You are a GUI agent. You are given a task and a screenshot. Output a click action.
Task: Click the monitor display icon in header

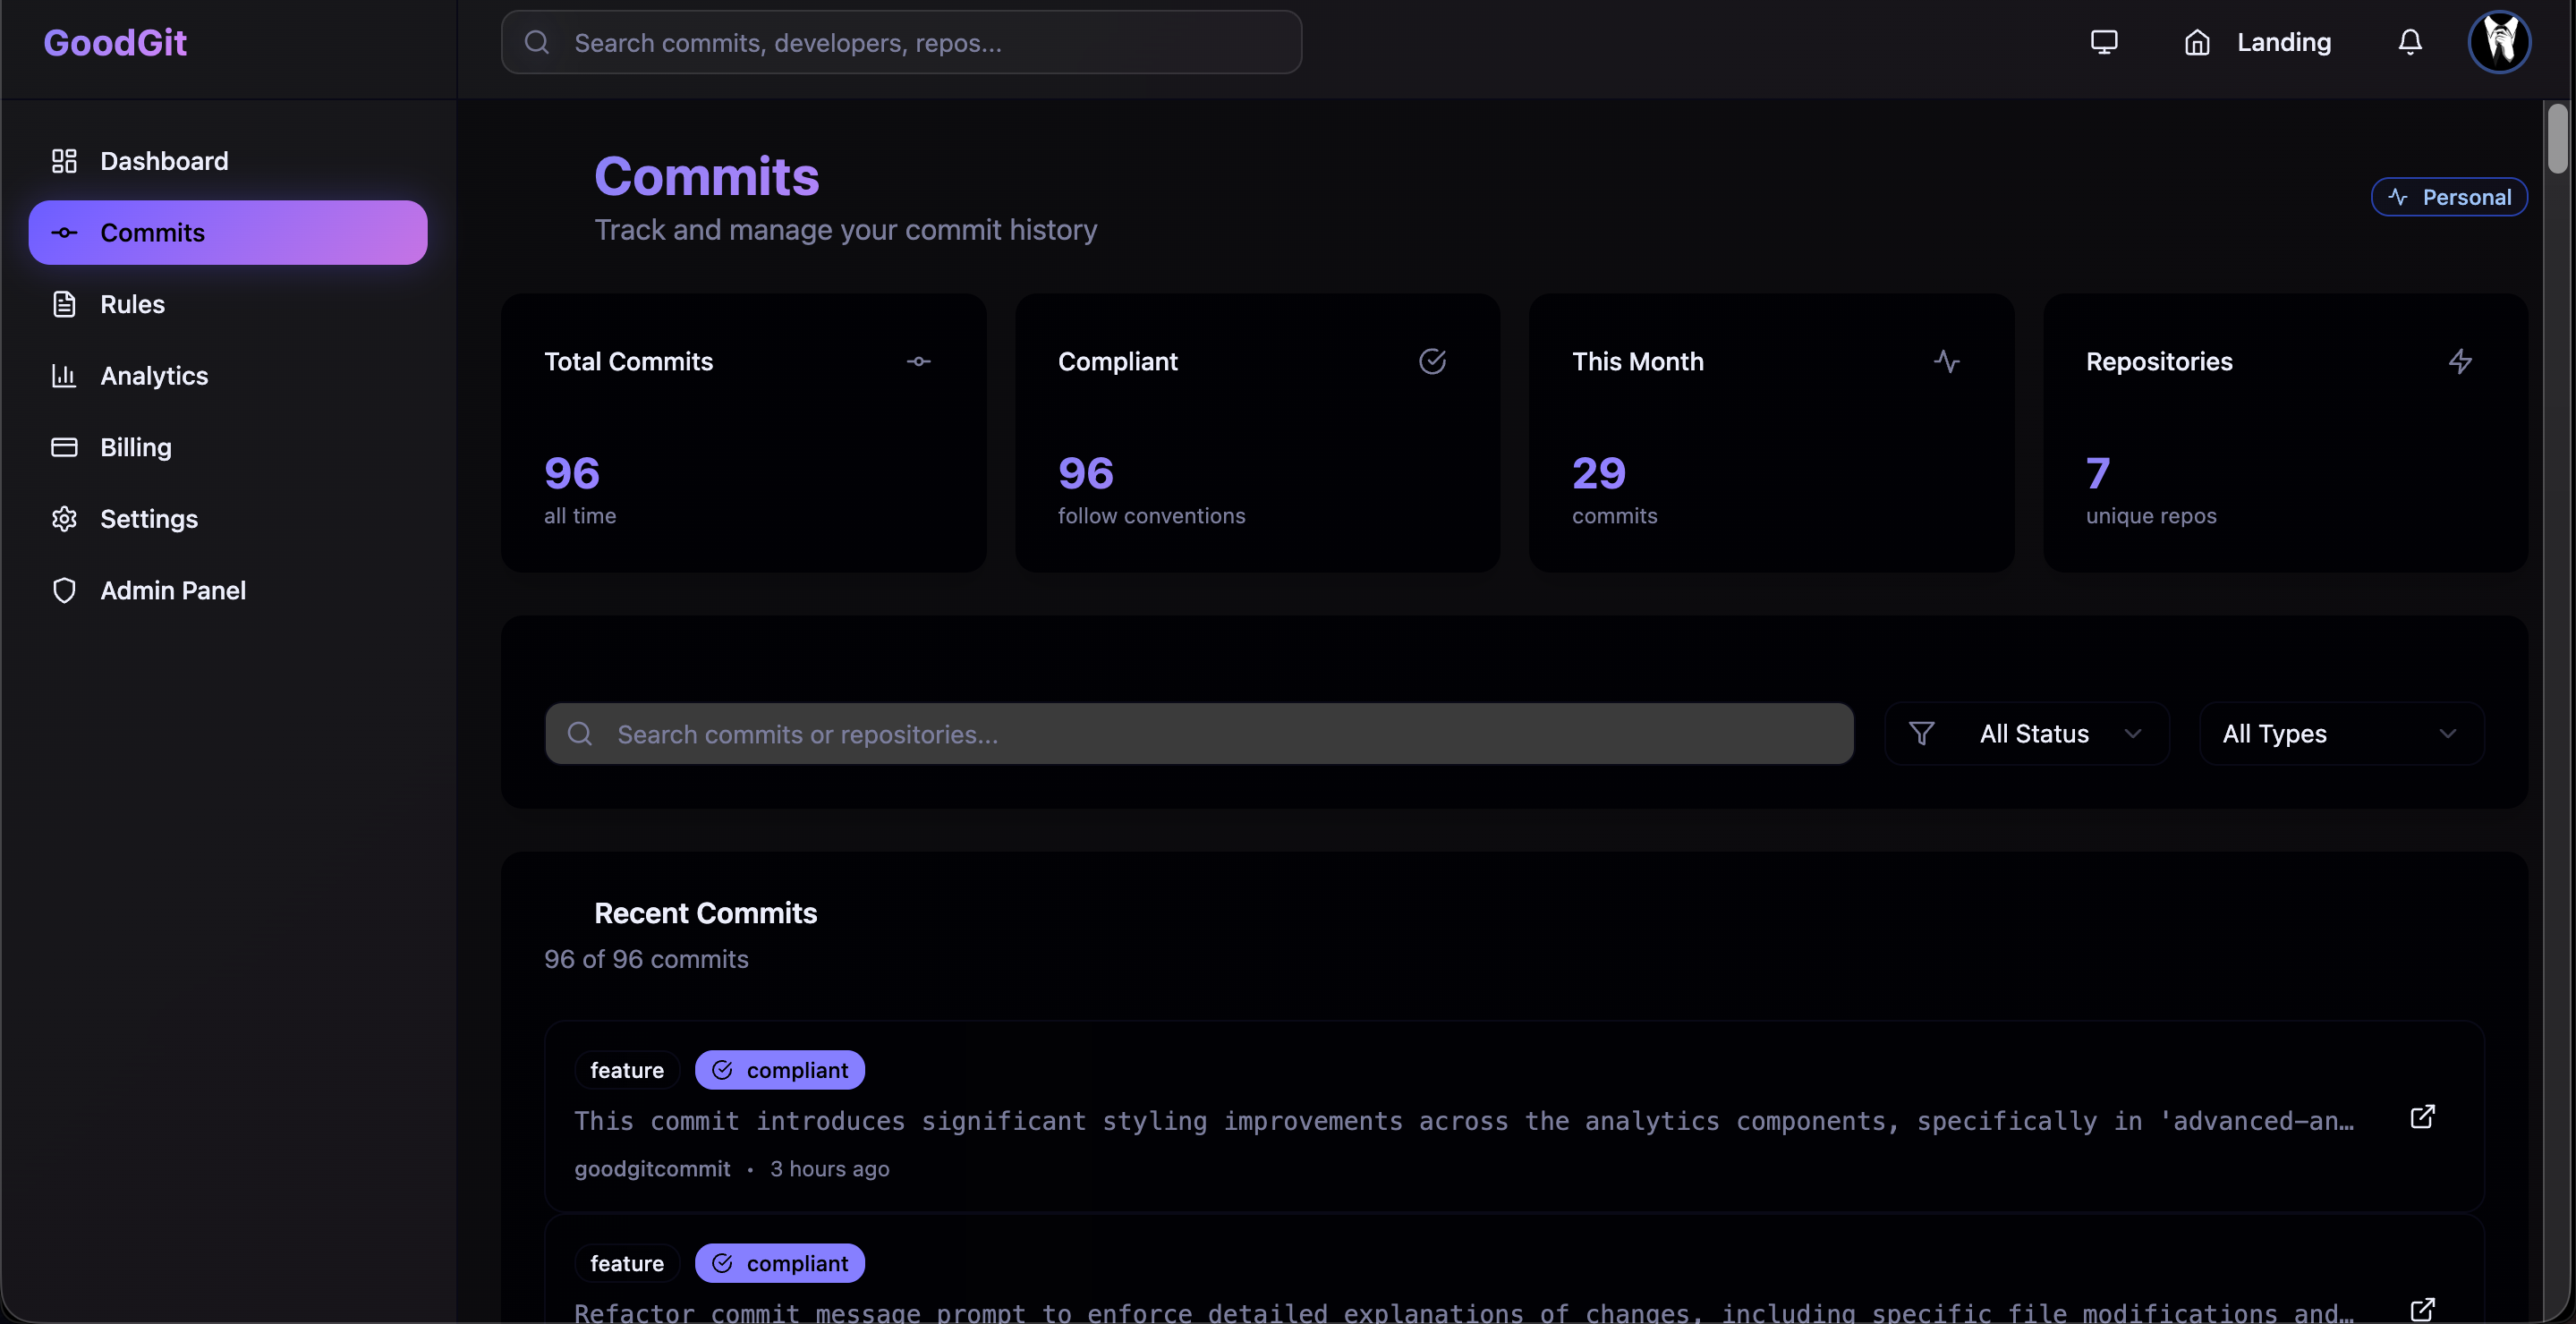[x=2104, y=42]
